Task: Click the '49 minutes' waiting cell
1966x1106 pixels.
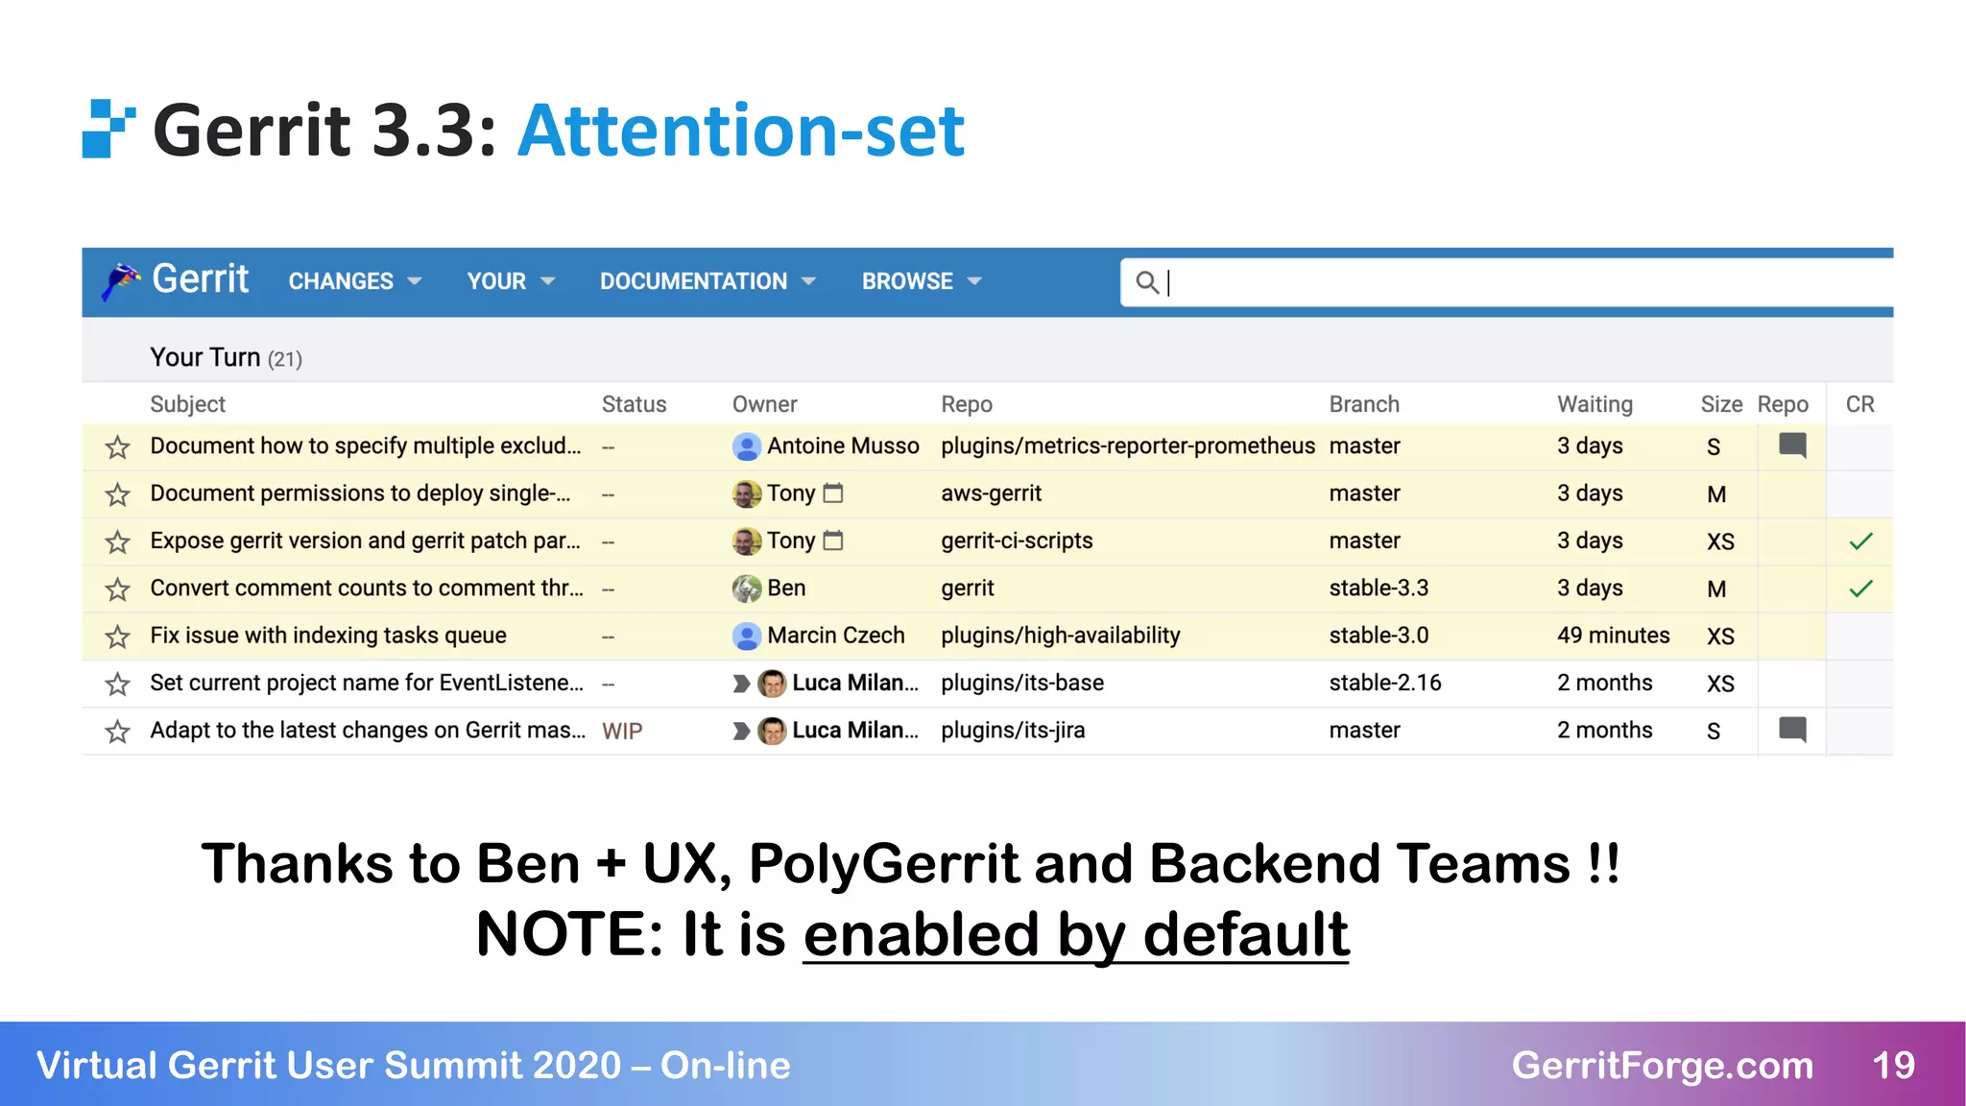Action: click(x=1613, y=635)
